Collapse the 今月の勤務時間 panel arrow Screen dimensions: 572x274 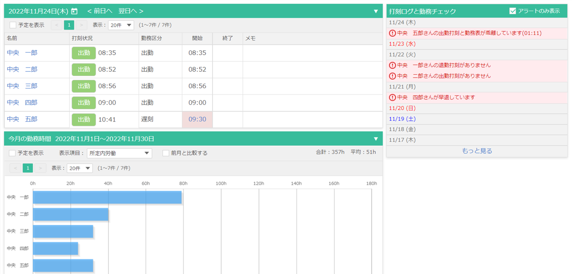(x=376, y=139)
